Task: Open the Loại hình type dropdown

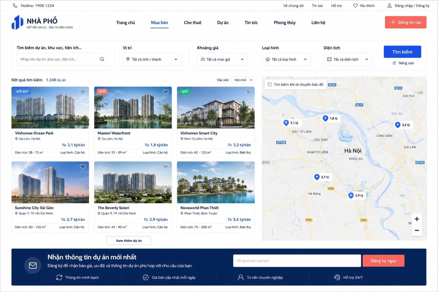Action: (286, 59)
